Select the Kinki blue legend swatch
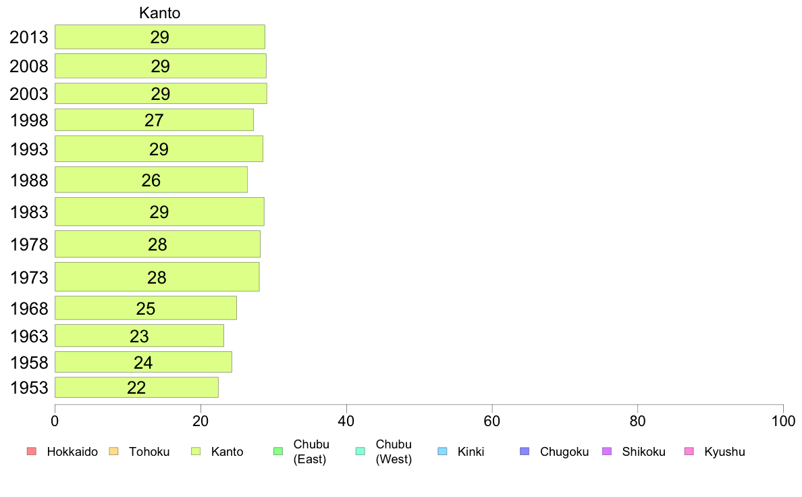 click(442, 452)
